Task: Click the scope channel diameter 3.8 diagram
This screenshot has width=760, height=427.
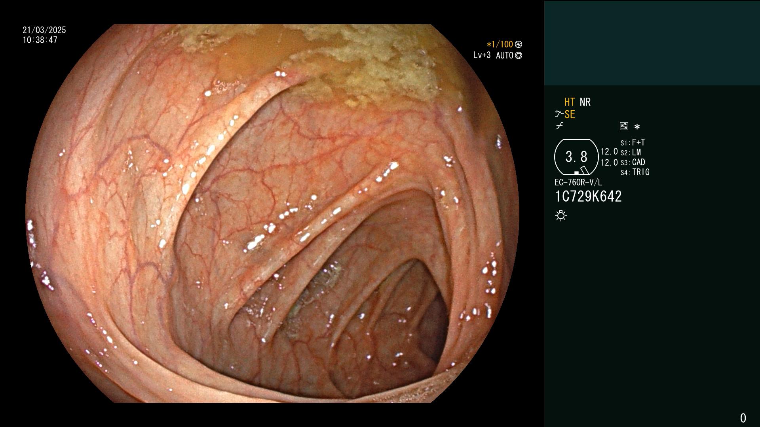Action: pyautogui.click(x=576, y=157)
